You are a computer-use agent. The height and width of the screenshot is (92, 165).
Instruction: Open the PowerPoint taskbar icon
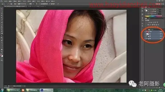coord(23,90)
